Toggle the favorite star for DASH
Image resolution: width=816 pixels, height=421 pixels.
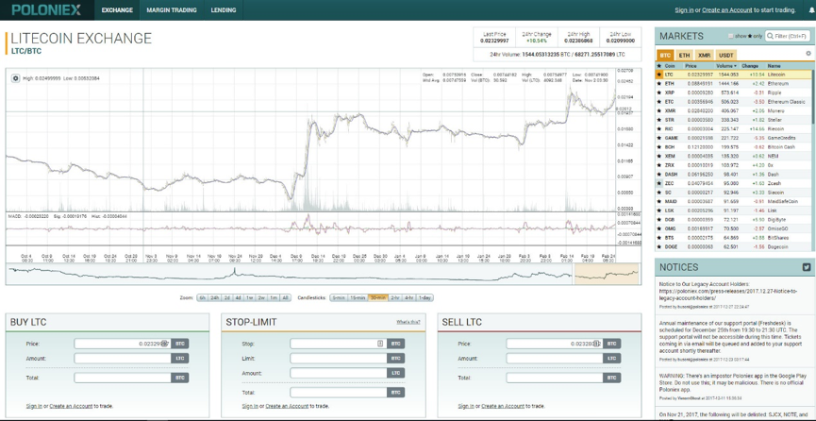click(659, 174)
